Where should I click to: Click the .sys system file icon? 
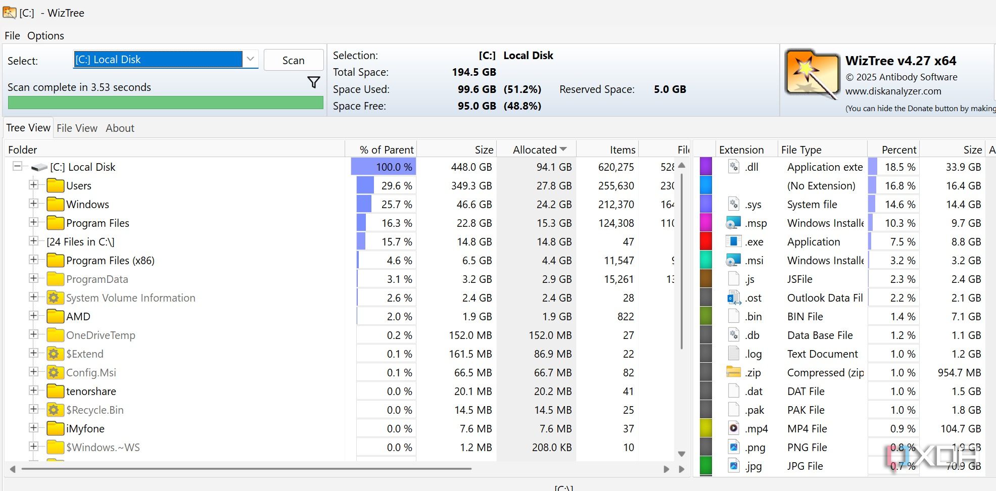(x=733, y=204)
